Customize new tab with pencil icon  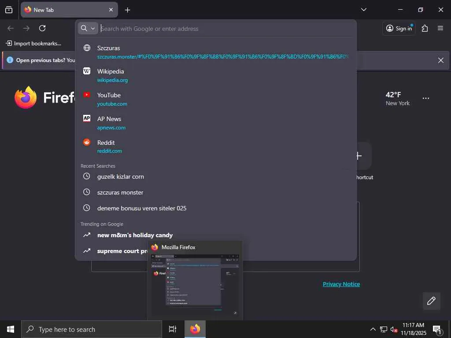pos(431,301)
